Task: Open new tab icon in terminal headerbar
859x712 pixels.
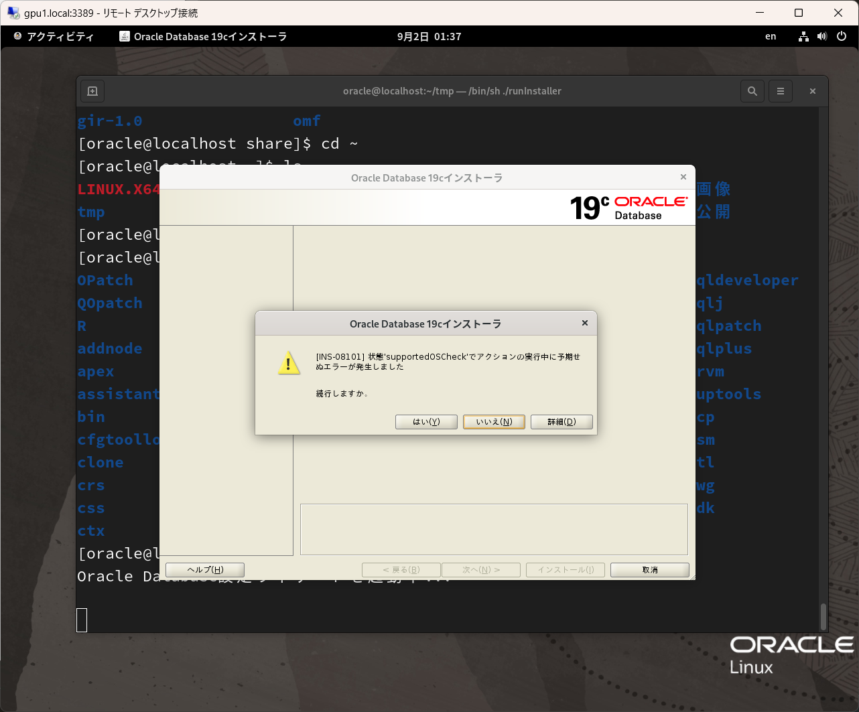Action: [x=92, y=91]
